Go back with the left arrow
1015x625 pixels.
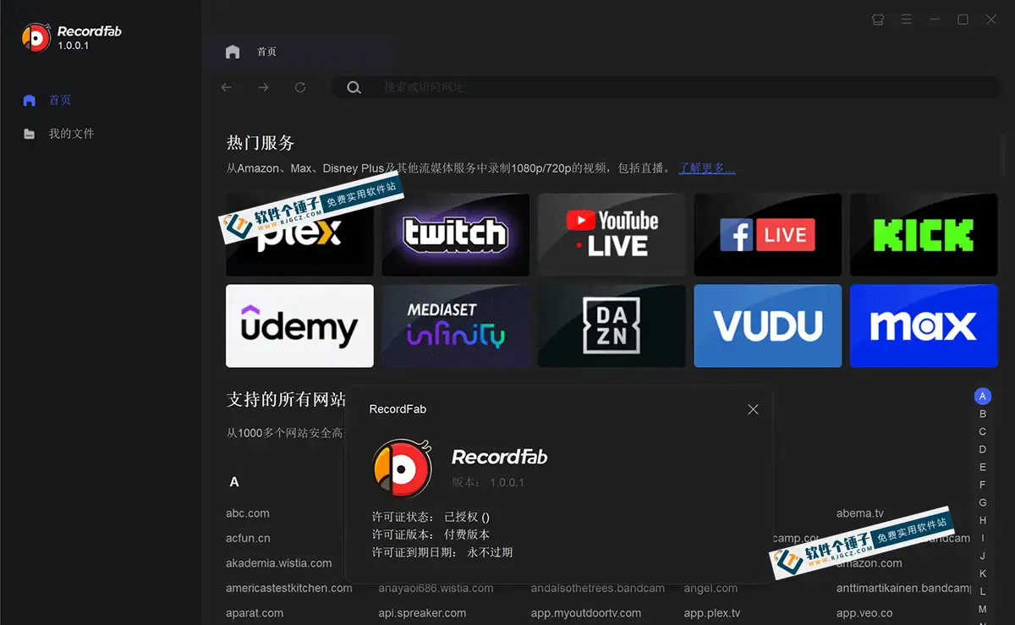[226, 87]
